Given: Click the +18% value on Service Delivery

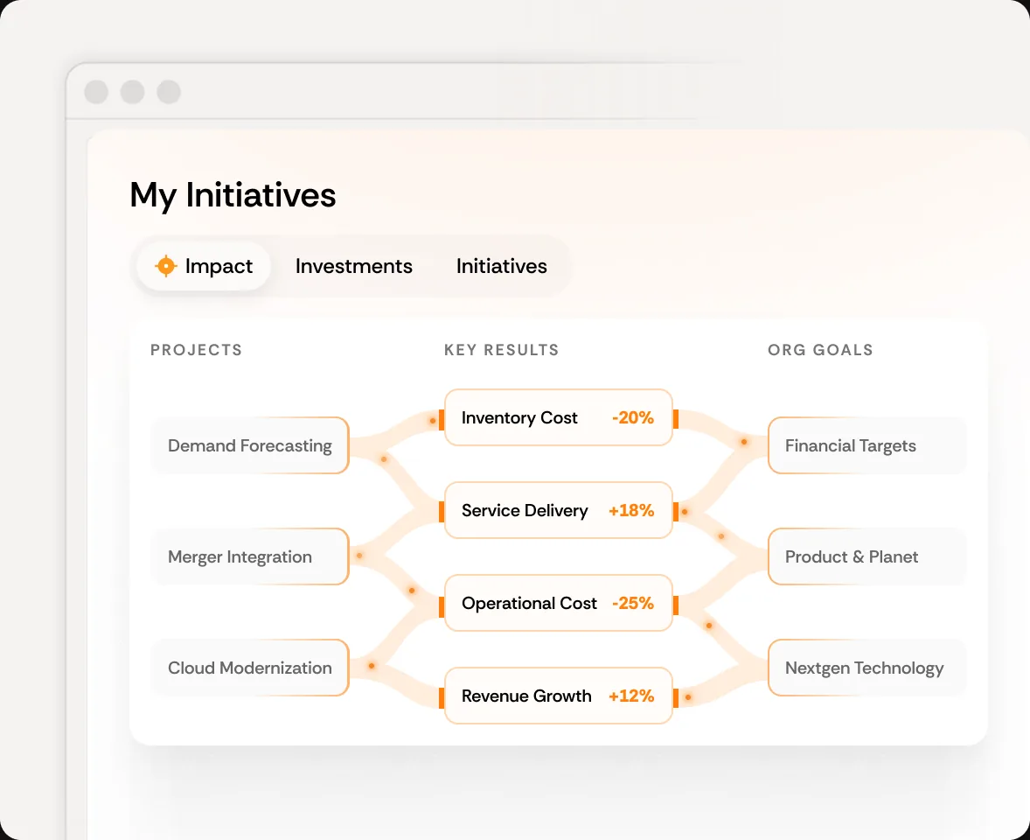Looking at the screenshot, I should click(631, 511).
